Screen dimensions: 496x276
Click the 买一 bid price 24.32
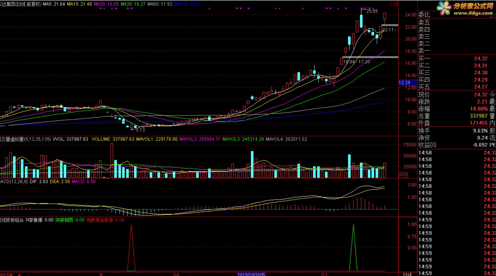point(481,59)
